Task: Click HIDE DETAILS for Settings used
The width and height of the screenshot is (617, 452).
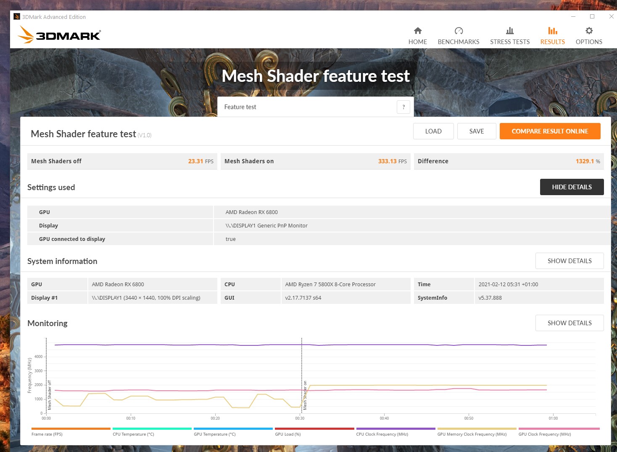Action: point(572,187)
